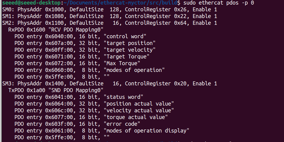
Task: Click the SM0 PhysAddr 0x1000 line
Action: click(x=109, y=9)
